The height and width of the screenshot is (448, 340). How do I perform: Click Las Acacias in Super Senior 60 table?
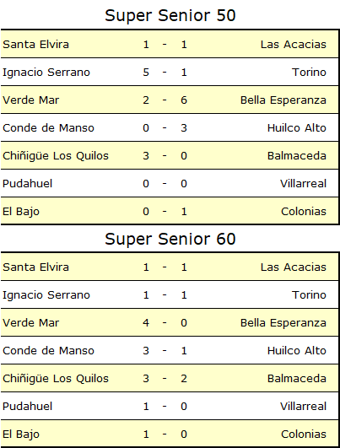point(294,267)
